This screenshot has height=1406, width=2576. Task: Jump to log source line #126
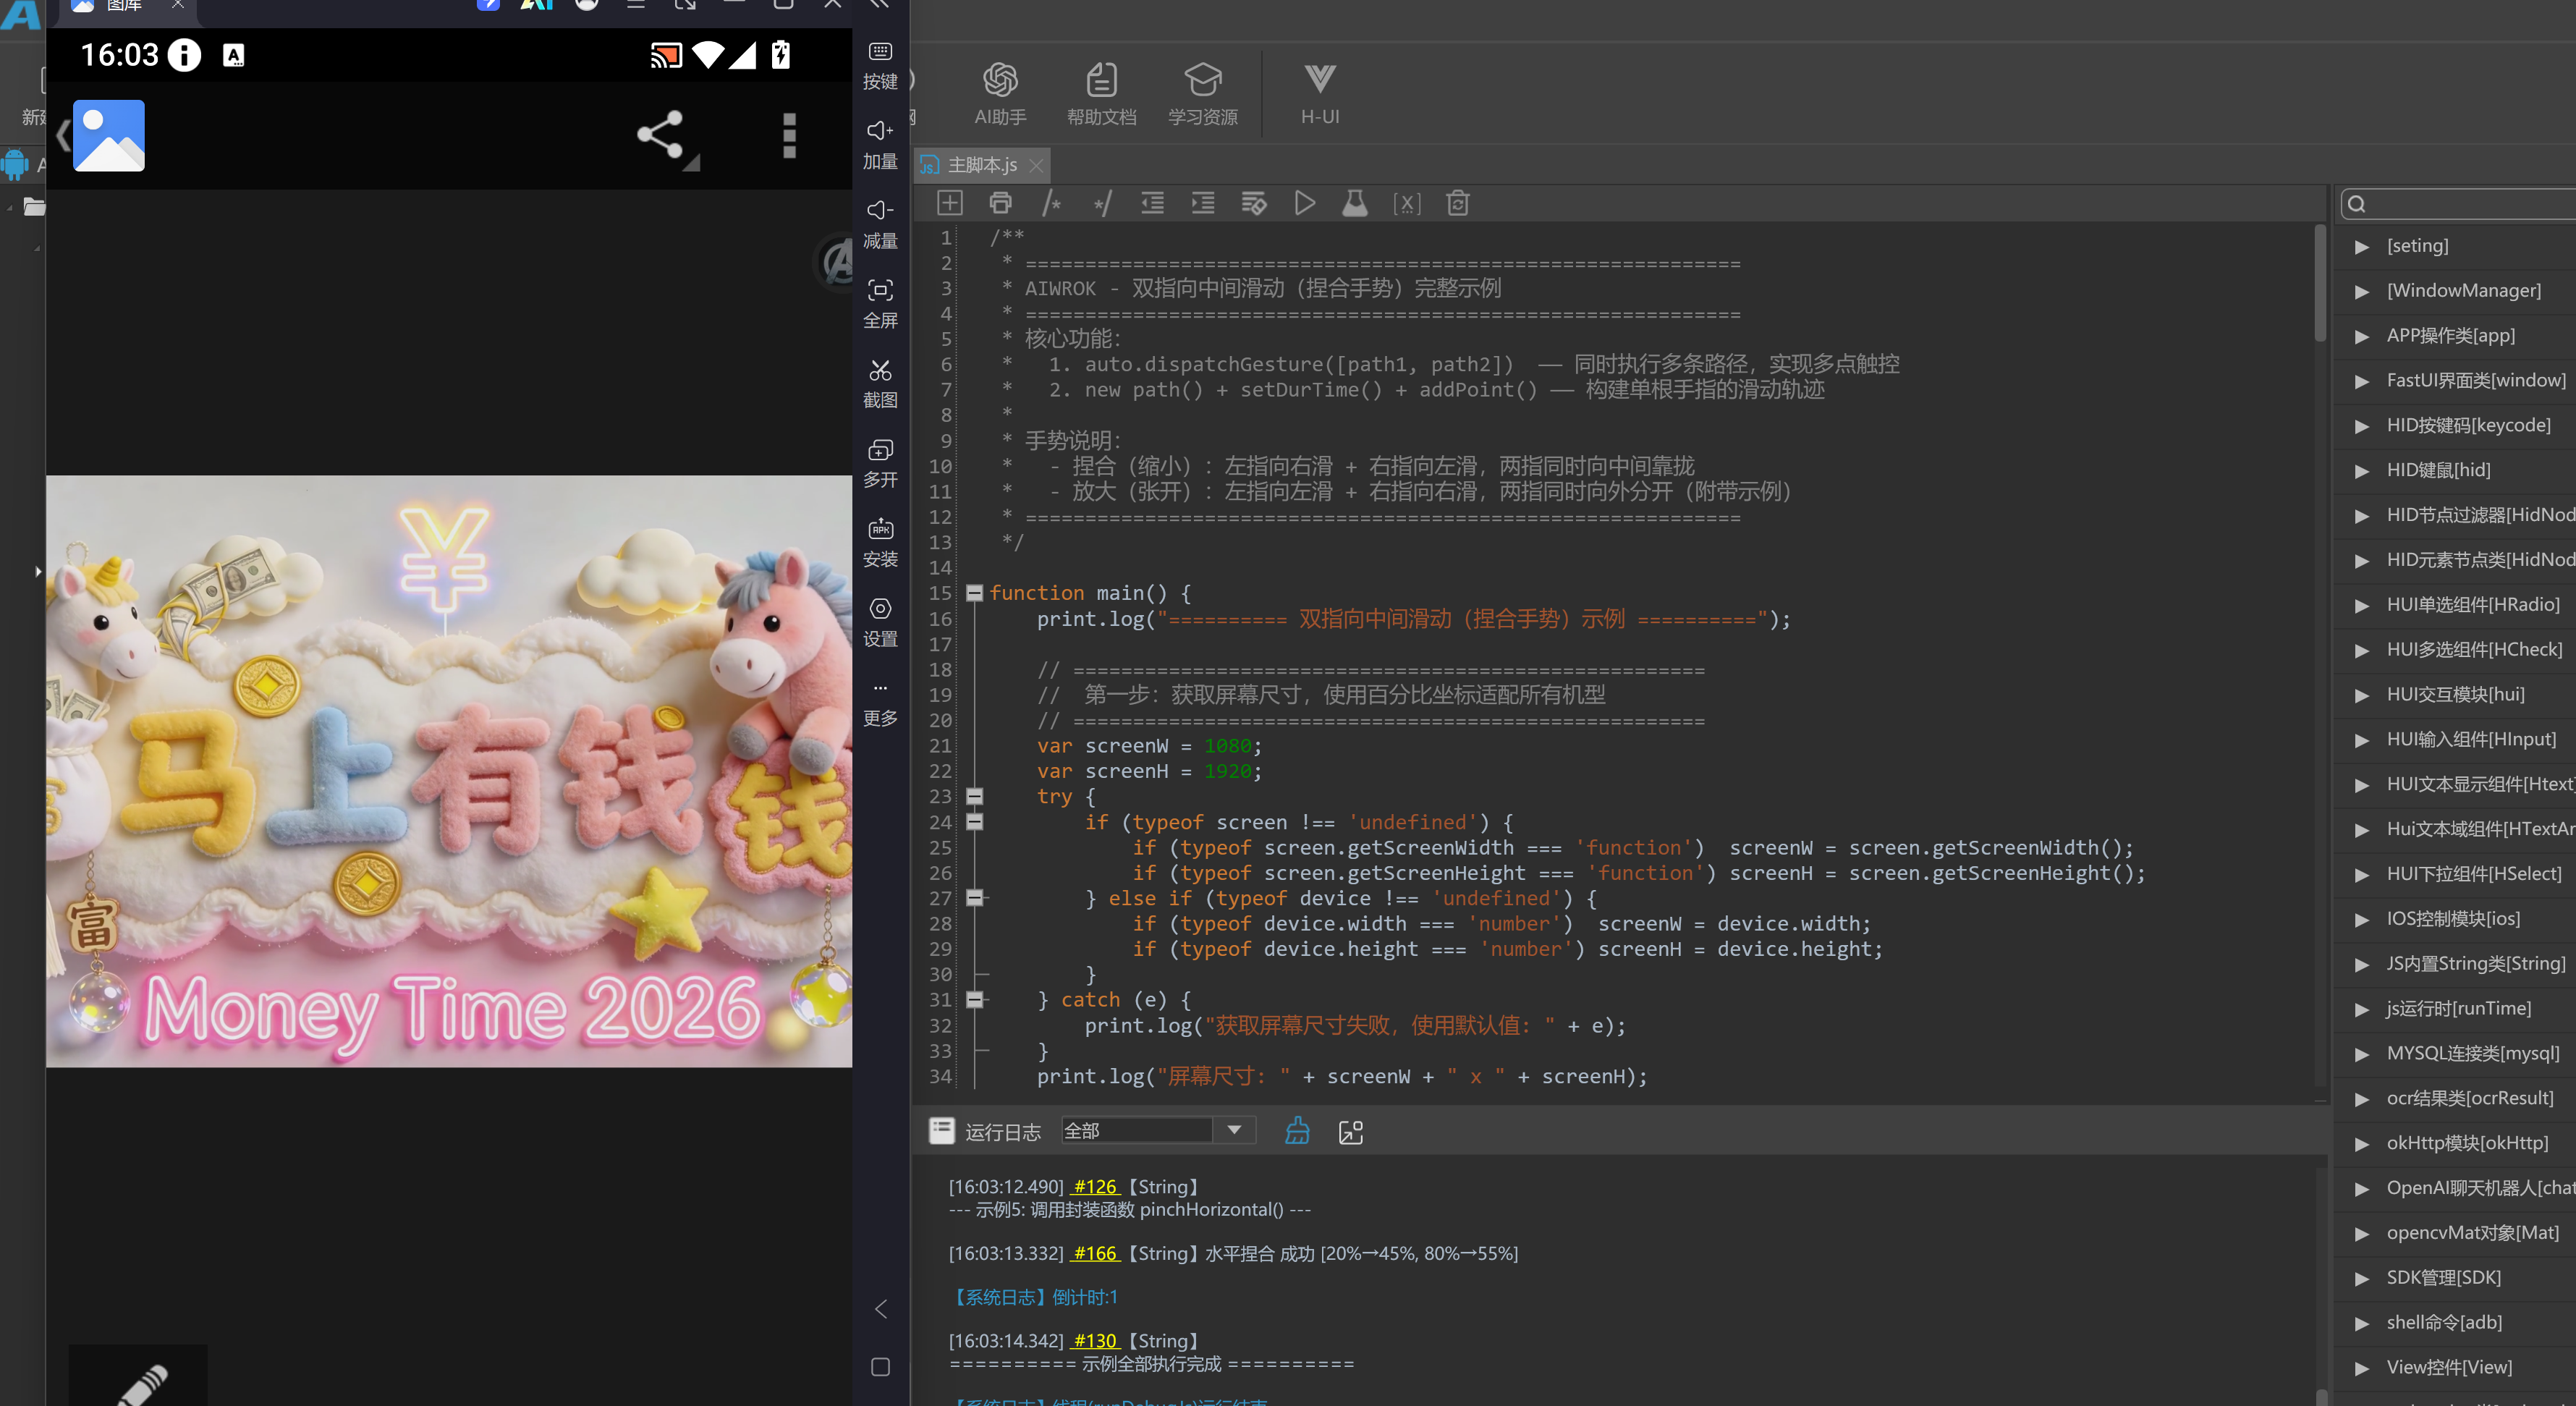[1095, 1186]
